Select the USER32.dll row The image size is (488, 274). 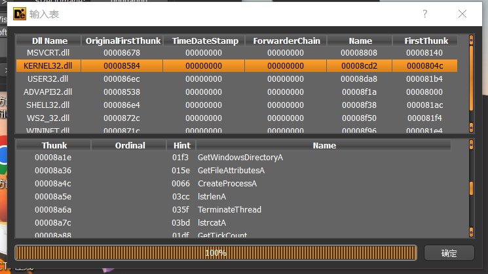[x=237, y=79]
